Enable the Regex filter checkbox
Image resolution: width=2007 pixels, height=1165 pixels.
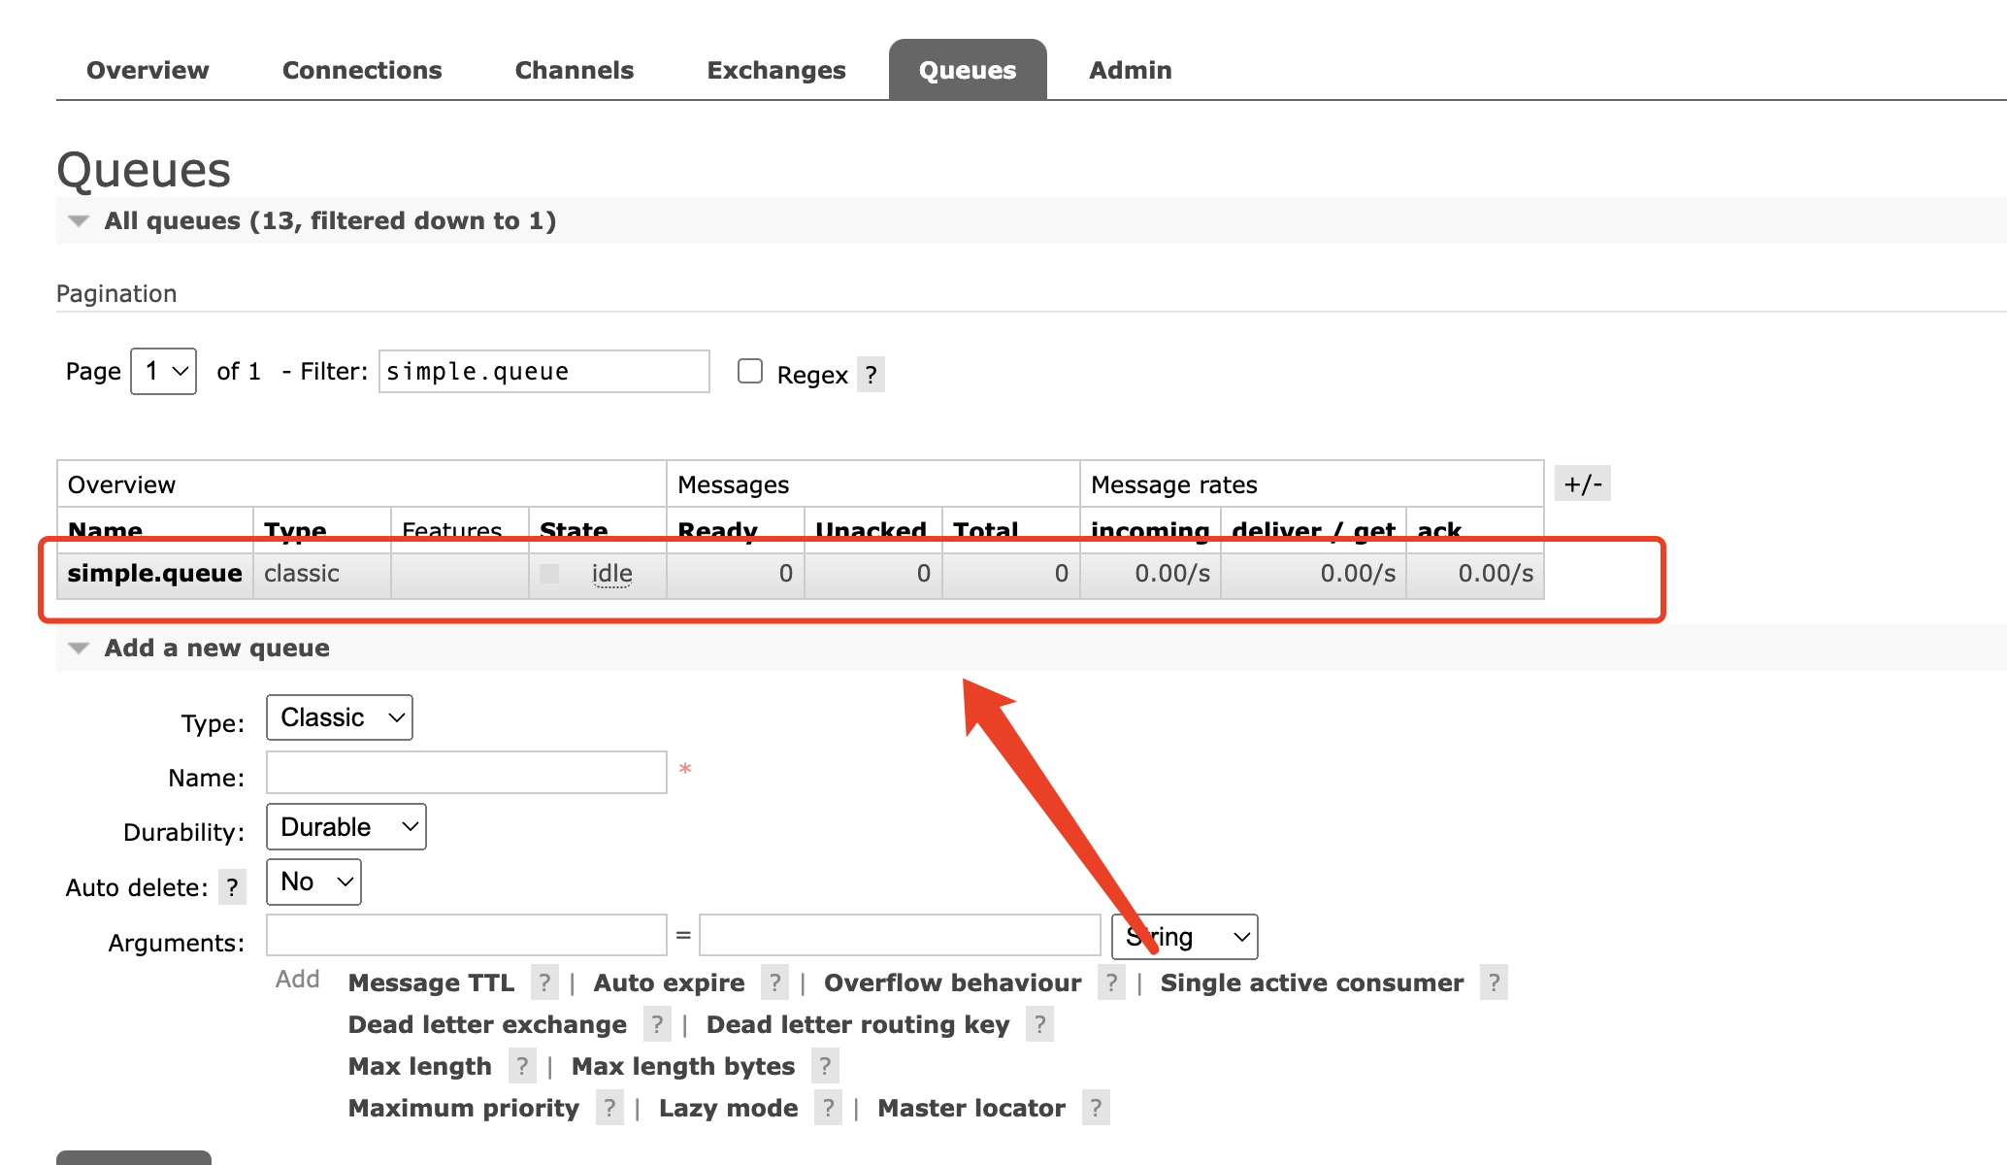coord(750,372)
